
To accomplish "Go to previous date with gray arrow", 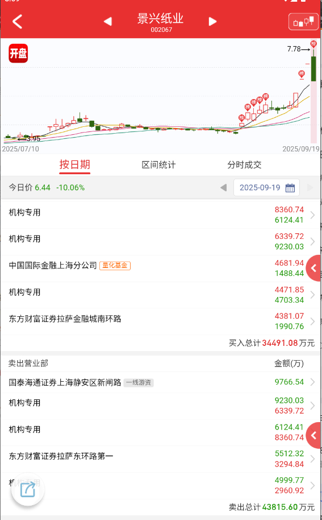I will pyautogui.click(x=223, y=188).
